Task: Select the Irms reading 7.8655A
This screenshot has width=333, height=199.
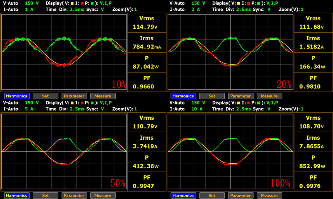Action: tap(311, 146)
